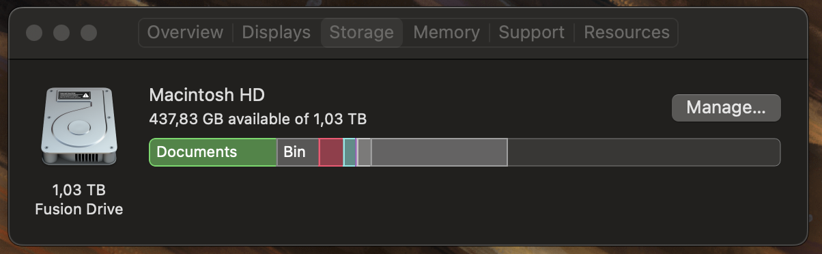Viewport: 822px width, 254px height.
Task: Go to the Memory tab
Action: click(447, 32)
